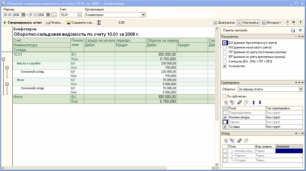Click the restore settings icon beside История
The image size is (306, 171).
(x=286, y=23)
